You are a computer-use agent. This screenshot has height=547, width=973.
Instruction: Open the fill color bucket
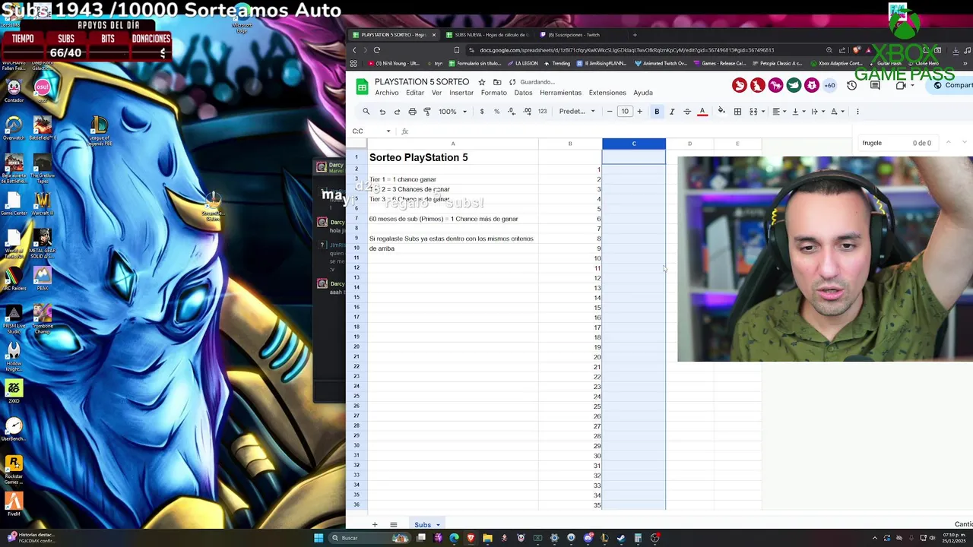coord(721,112)
